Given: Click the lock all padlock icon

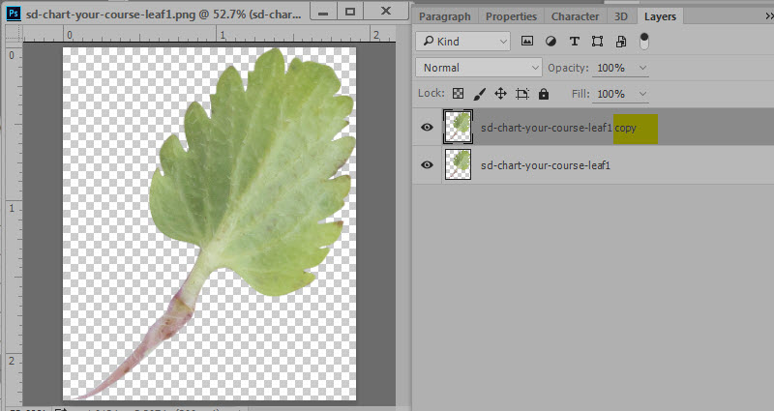Looking at the screenshot, I should pos(544,94).
